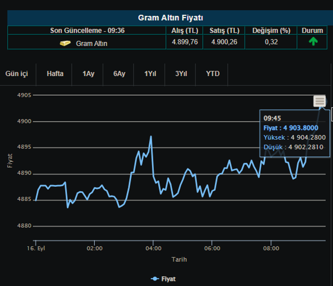Switch the chart to 6Ay
Image resolution: width=333 pixels, height=286 pixels.
click(x=119, y=74)
